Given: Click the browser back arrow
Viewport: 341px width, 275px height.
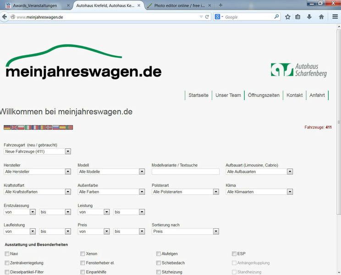Looking at the screenshot, I should click(x=4, y=17).
